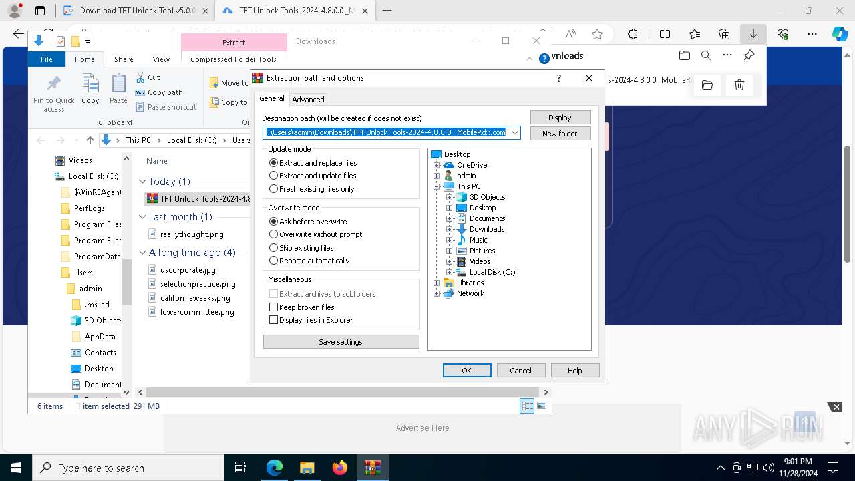The width and height of the screenshot is (855, 481).
Task: Collapse This PC node in folder tree
Action: click(x=437, y=186)
